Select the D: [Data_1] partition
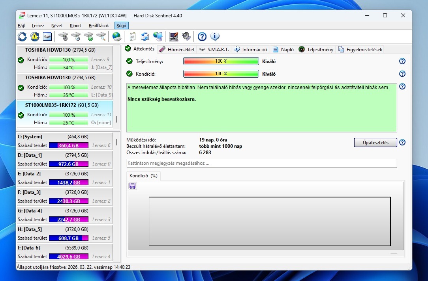 coord(65,160)
